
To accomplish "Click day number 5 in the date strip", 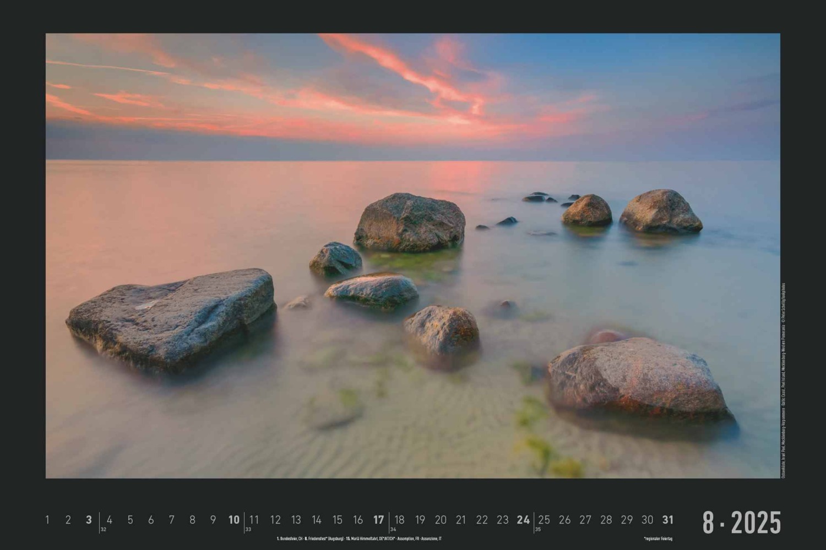I will 130,520.
